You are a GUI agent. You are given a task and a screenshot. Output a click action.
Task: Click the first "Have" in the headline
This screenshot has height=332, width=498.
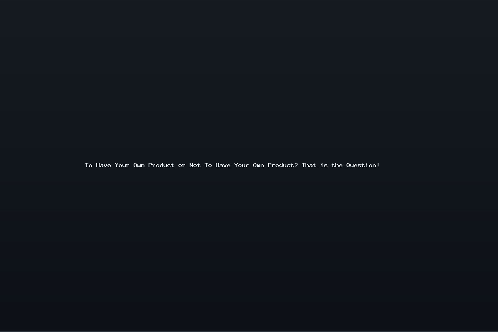pos(103,165)
